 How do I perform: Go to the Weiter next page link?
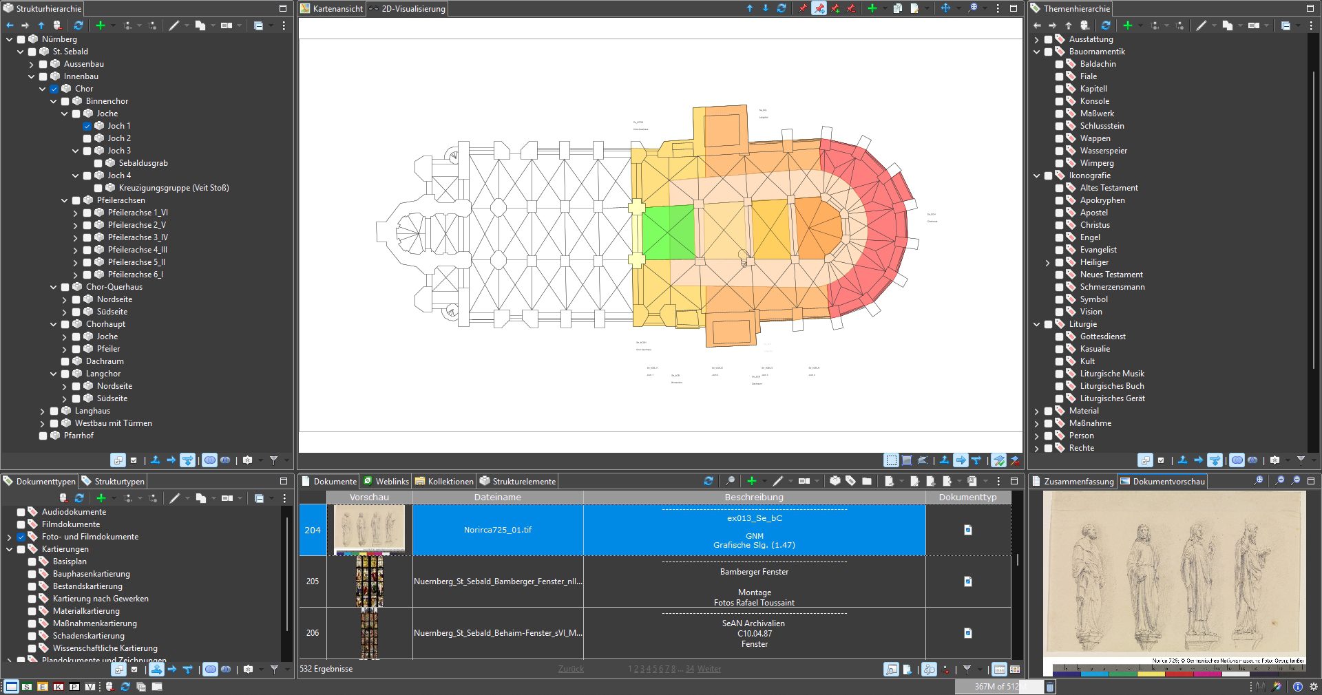pyautogui.click(x=709, y=669)
